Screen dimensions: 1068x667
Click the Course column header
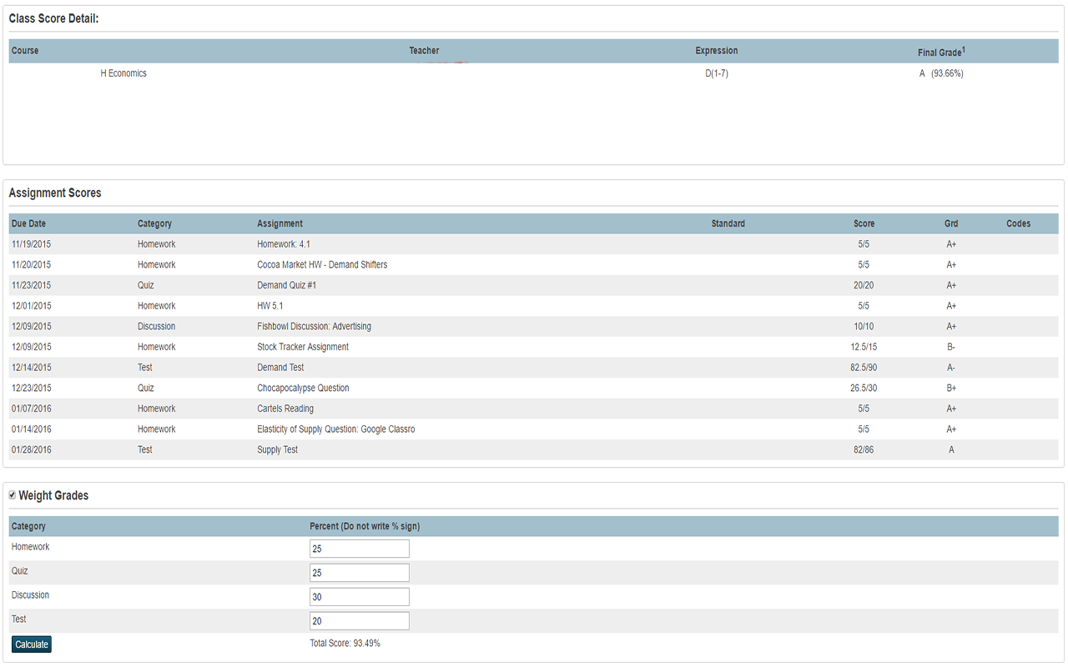(x=25, y=51)
